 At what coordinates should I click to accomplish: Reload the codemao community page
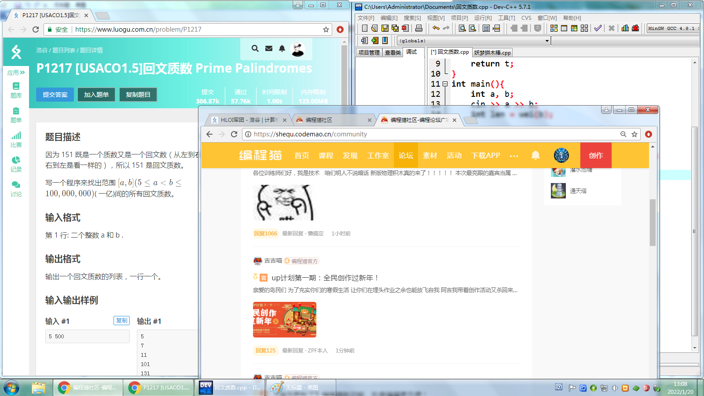pos(234,134)
